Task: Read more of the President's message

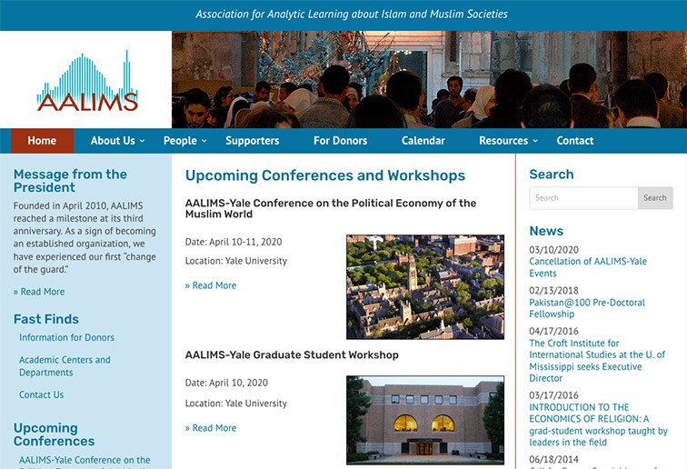Action: coord(39,292)
